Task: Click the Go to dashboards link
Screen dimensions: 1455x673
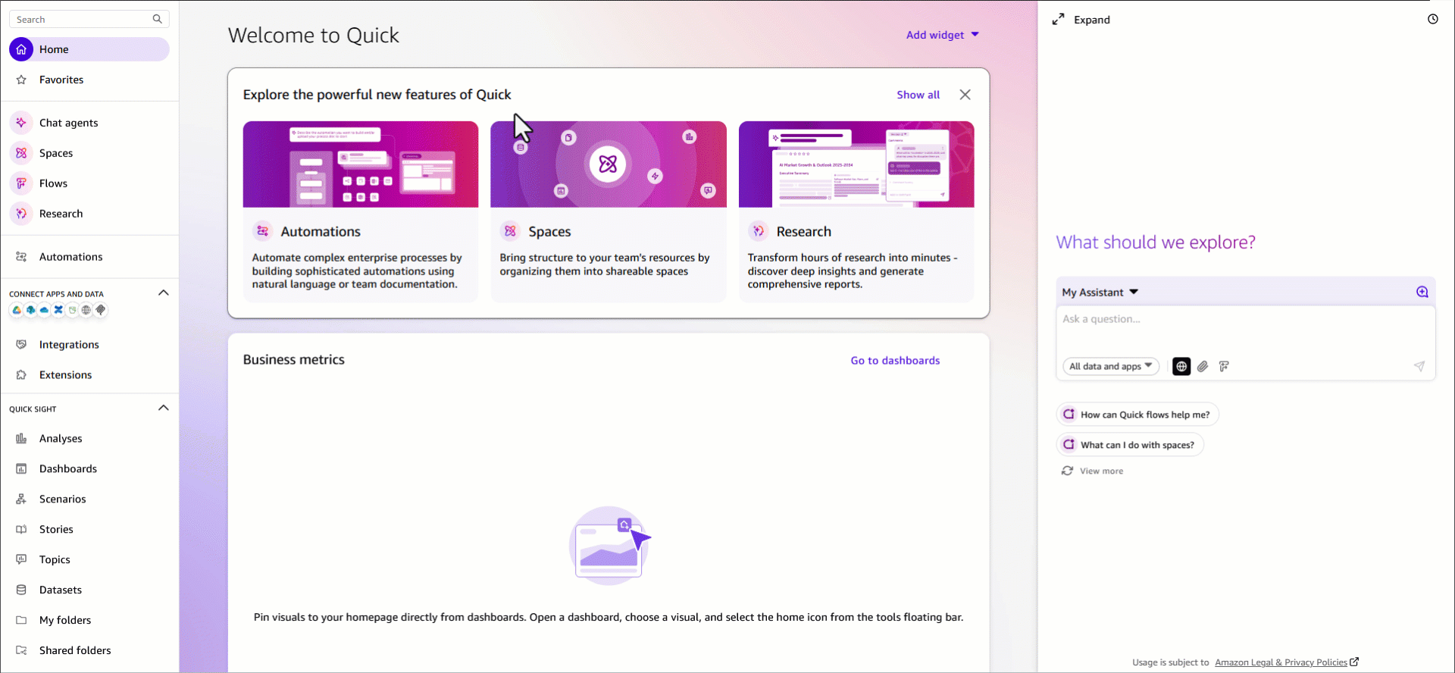Action: (x=894, y=361)
